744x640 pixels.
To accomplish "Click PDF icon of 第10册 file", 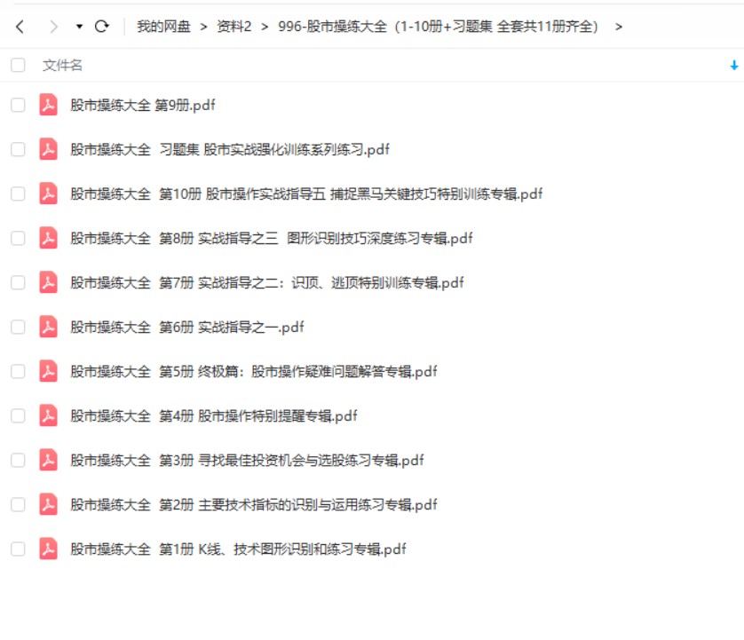I will pyautogui.click(x=49, y=194).
